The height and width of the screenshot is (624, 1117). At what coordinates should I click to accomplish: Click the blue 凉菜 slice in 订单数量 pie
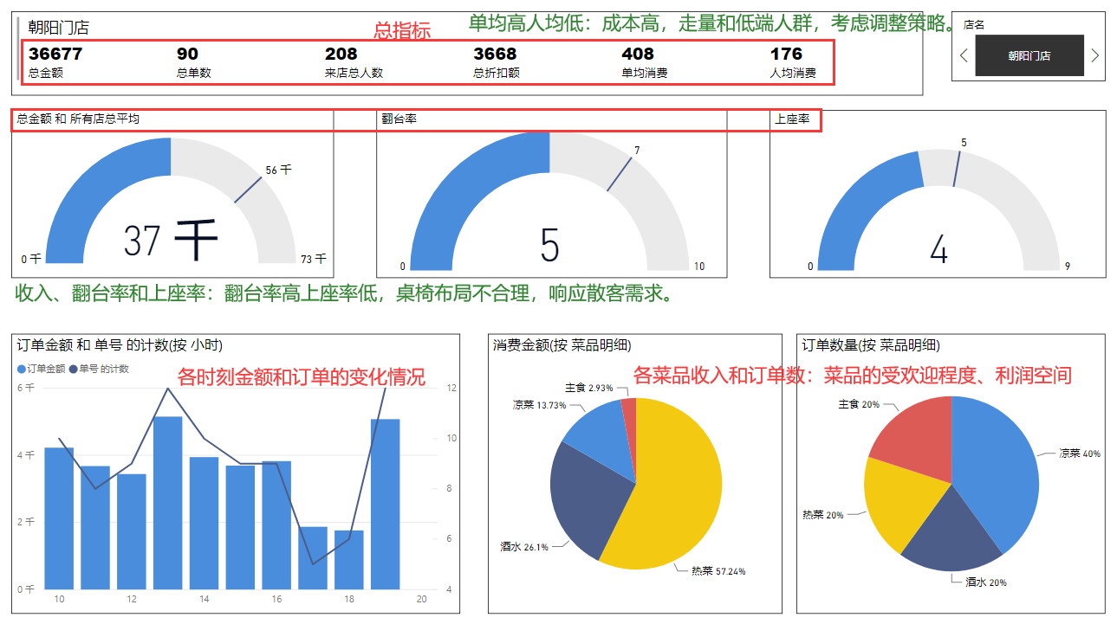[997, 467]
